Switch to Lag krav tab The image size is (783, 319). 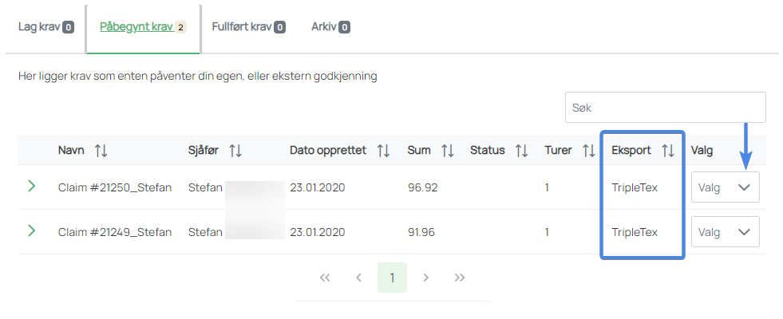click(x=46, y=27)
